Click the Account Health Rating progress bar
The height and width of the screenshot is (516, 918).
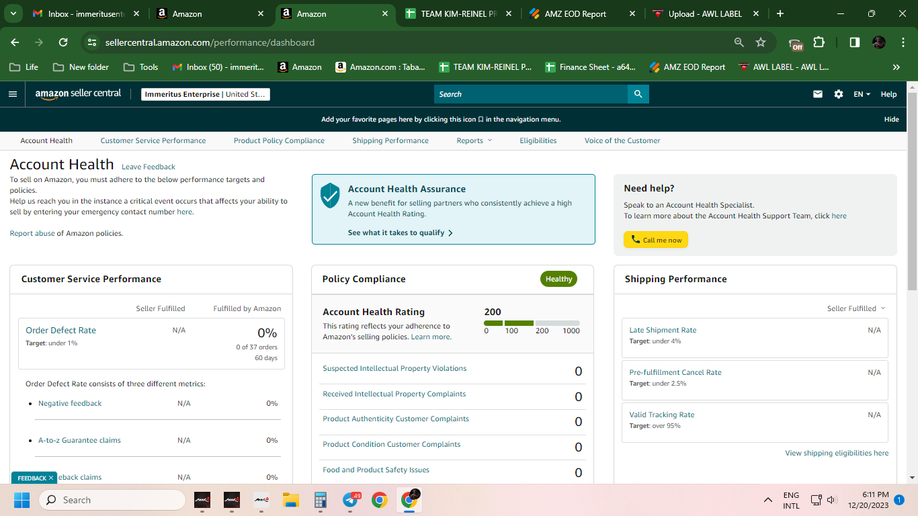coord(532,323)
